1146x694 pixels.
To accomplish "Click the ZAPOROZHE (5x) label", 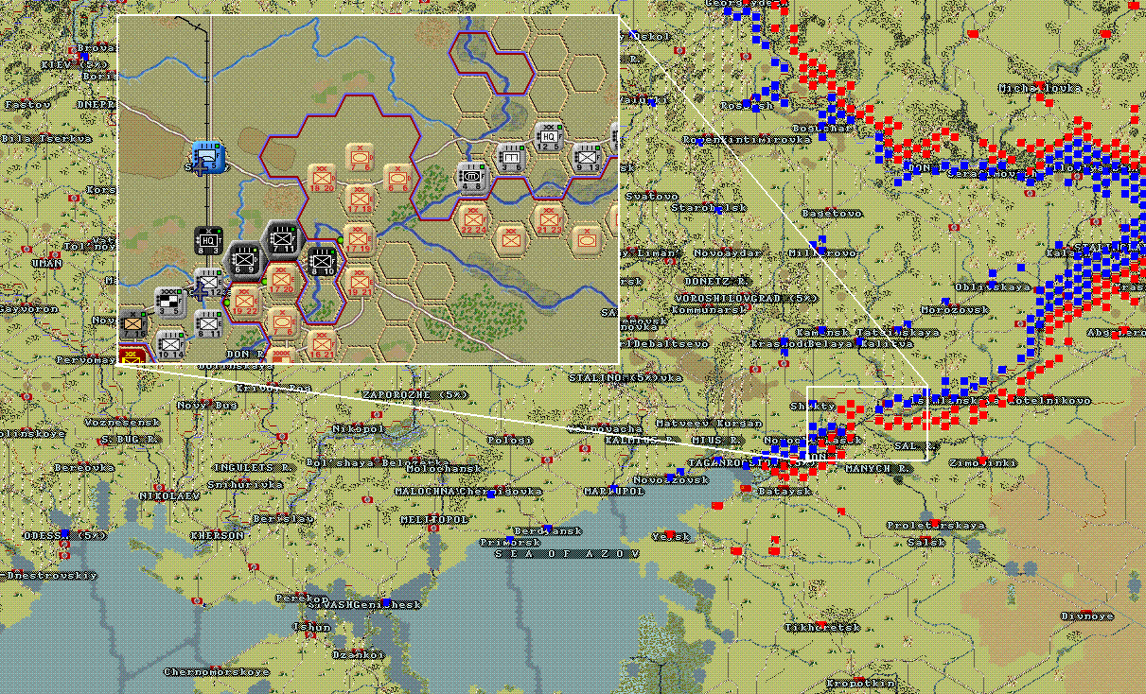I will (414, 394).
